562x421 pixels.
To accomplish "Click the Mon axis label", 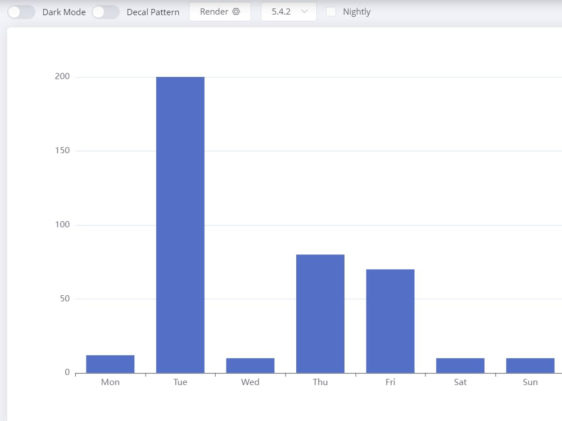I will point(110,382).
